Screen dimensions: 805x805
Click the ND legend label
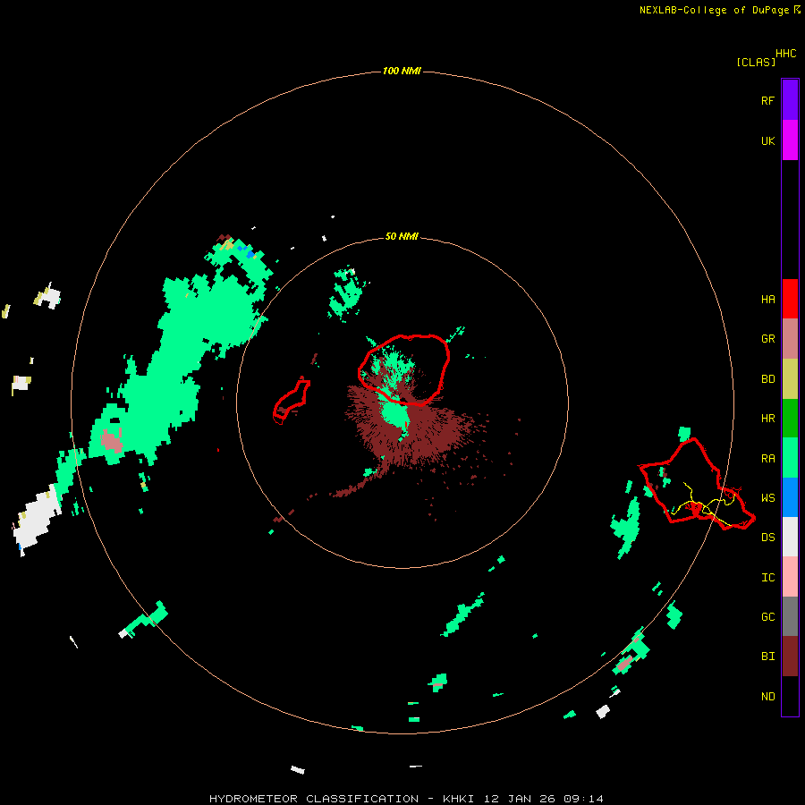coord(767,697)
